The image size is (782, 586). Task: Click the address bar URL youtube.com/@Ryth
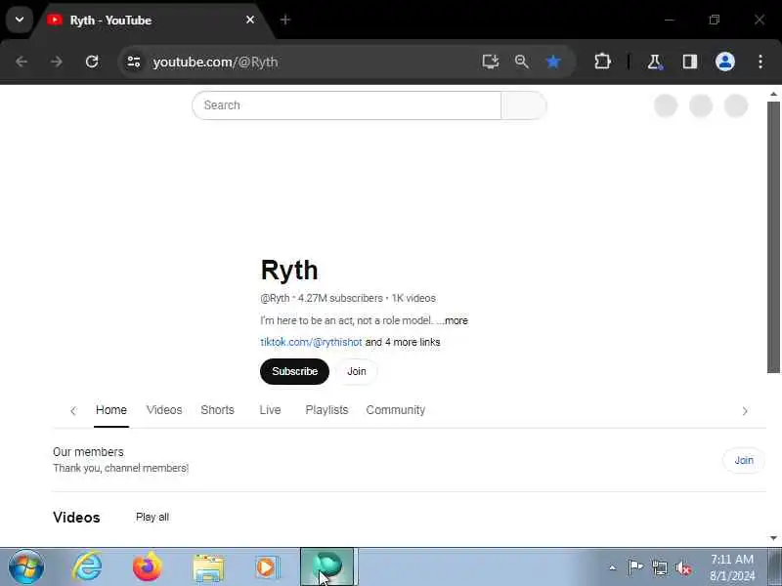215,63
